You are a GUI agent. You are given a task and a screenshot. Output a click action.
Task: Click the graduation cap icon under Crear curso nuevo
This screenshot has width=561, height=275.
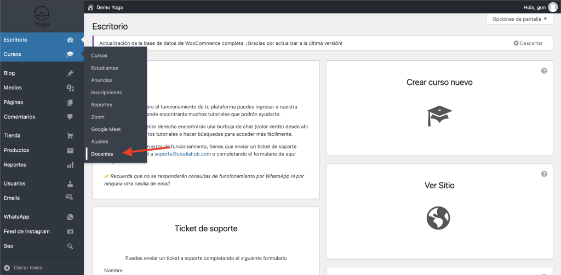coord(439,116)
